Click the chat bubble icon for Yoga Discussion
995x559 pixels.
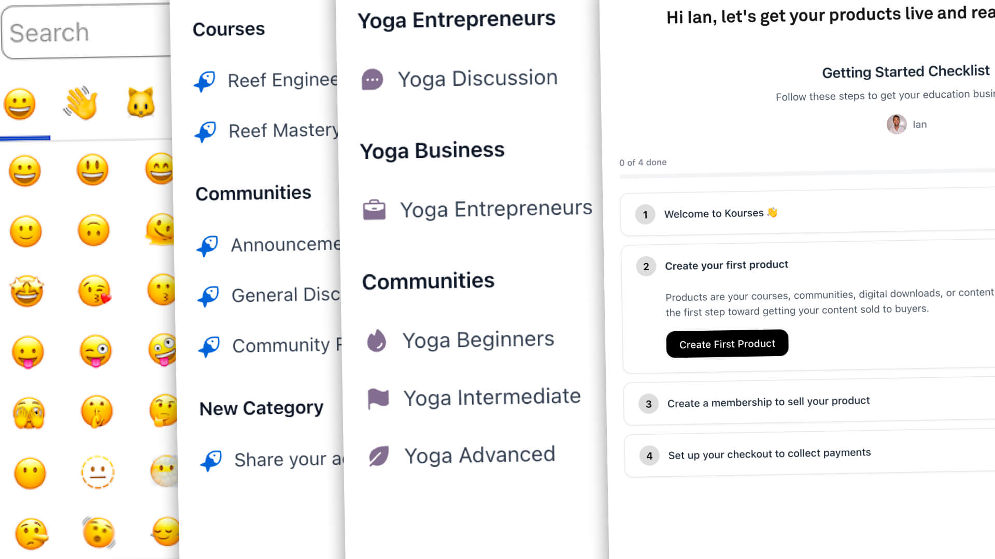pyautogui.click(x=372, y=80)
